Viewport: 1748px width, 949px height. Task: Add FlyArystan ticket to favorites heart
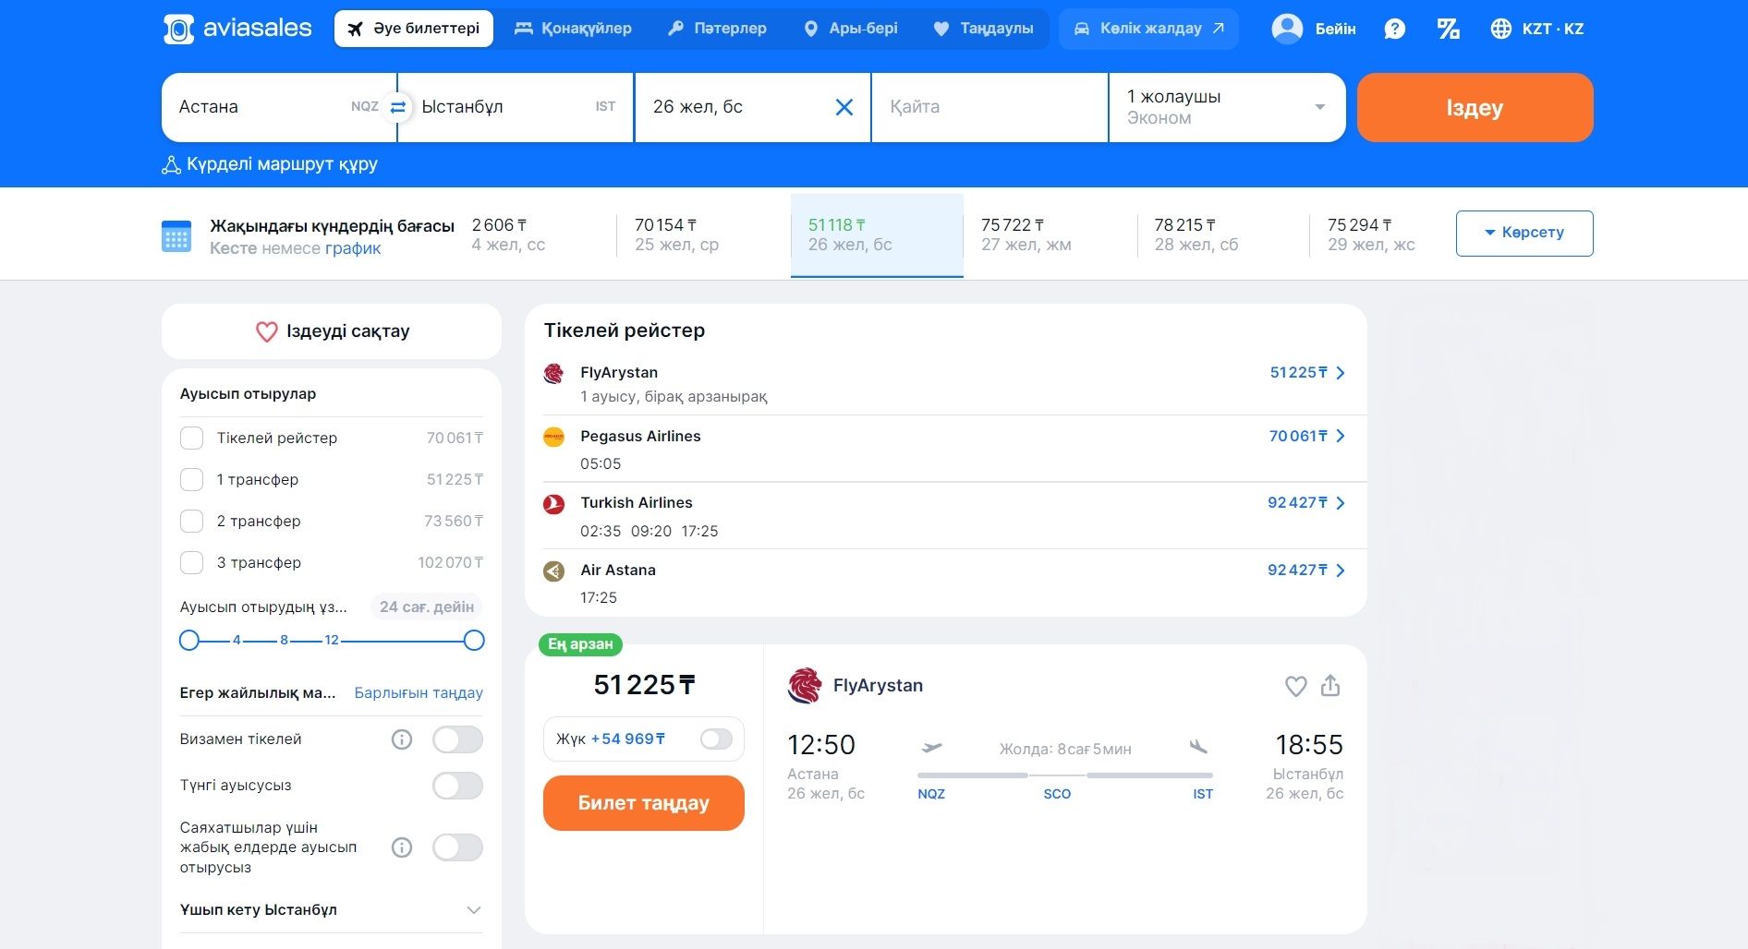[1295, 686]
